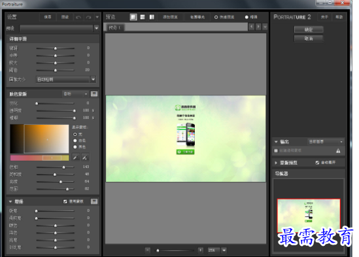Select the 无 (none) show-mask radio

click(75, 134)
